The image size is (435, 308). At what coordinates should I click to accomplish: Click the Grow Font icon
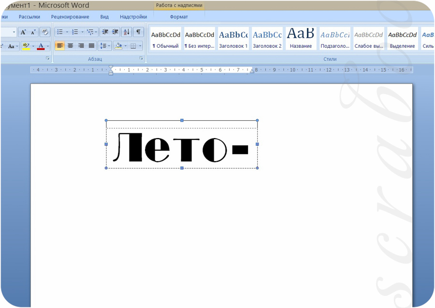tap(23, 32)
